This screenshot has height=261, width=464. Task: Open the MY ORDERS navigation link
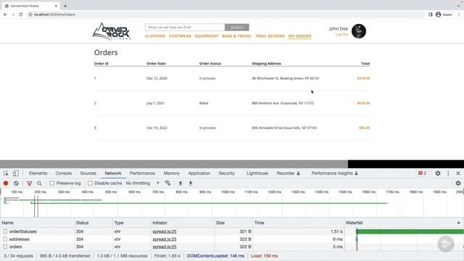(299, 36)
